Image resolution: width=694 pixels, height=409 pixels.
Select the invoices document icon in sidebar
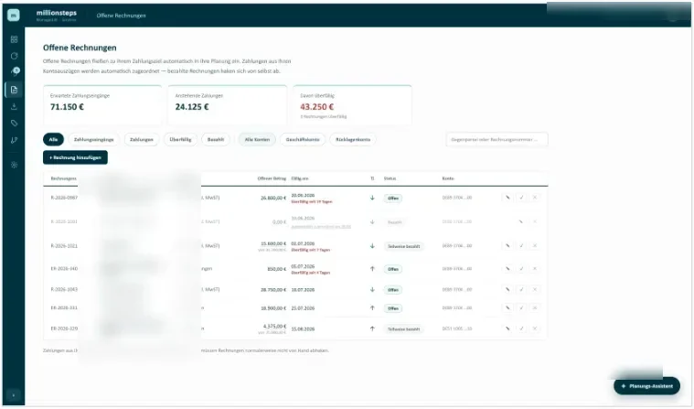(14, 90)
